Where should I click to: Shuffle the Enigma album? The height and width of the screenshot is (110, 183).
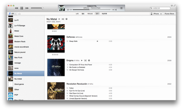[x=85, y=60]
